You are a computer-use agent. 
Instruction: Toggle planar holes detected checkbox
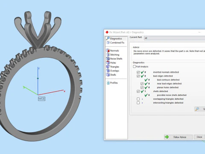click(x=142, y=87)
